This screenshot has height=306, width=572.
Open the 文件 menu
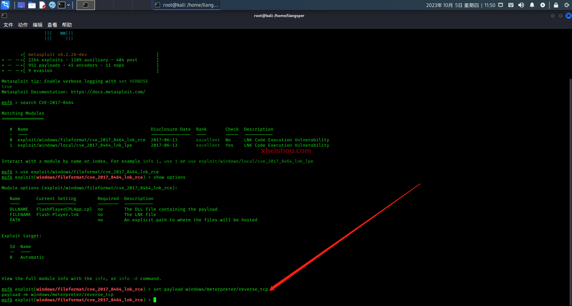pos(8,25)
